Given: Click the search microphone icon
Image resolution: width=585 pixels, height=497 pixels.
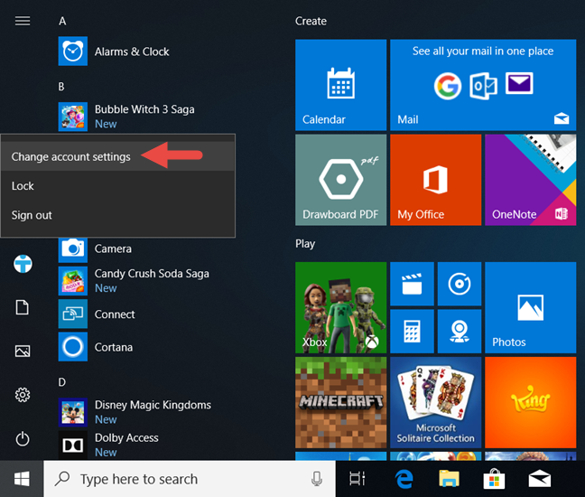Looking at the screenshot, I should [317, 479].
